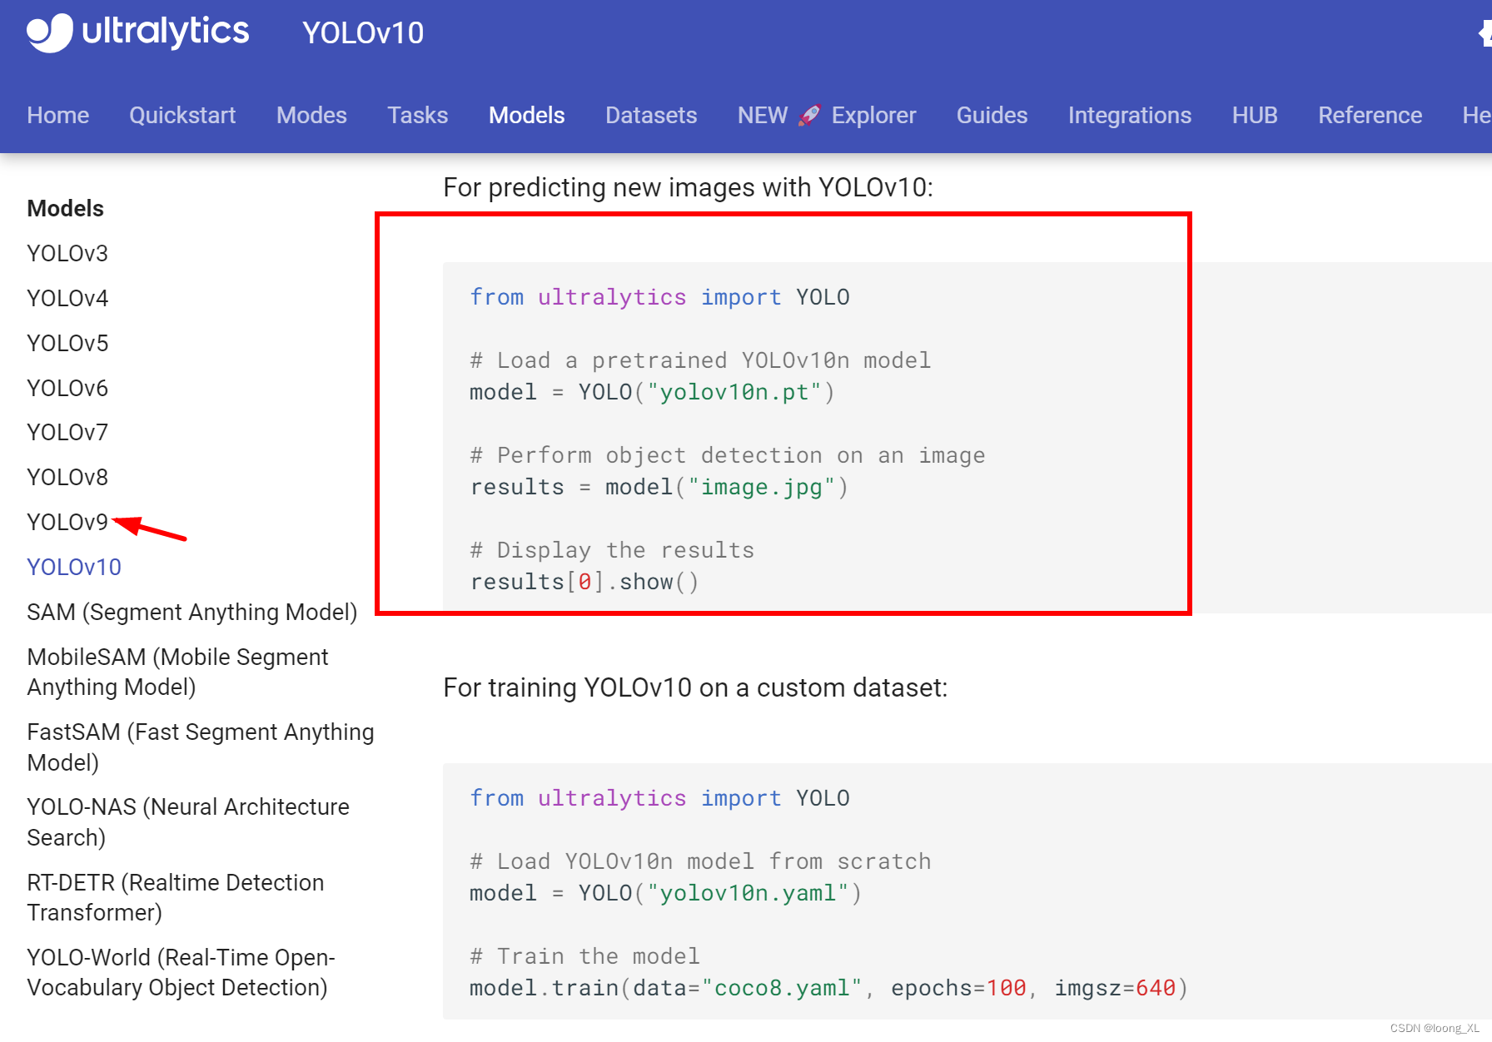The height and width of the screenshot is (1042, 1492).
Task: Select the YOLOv10 sidebar link
Action: [x=74, y=567]
